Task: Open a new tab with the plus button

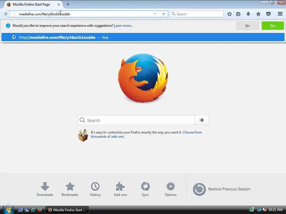Action: [68, 4]
